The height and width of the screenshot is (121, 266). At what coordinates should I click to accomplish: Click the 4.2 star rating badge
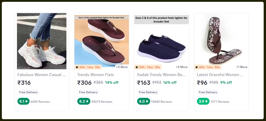pyautogui.click(x=83, y=102)
